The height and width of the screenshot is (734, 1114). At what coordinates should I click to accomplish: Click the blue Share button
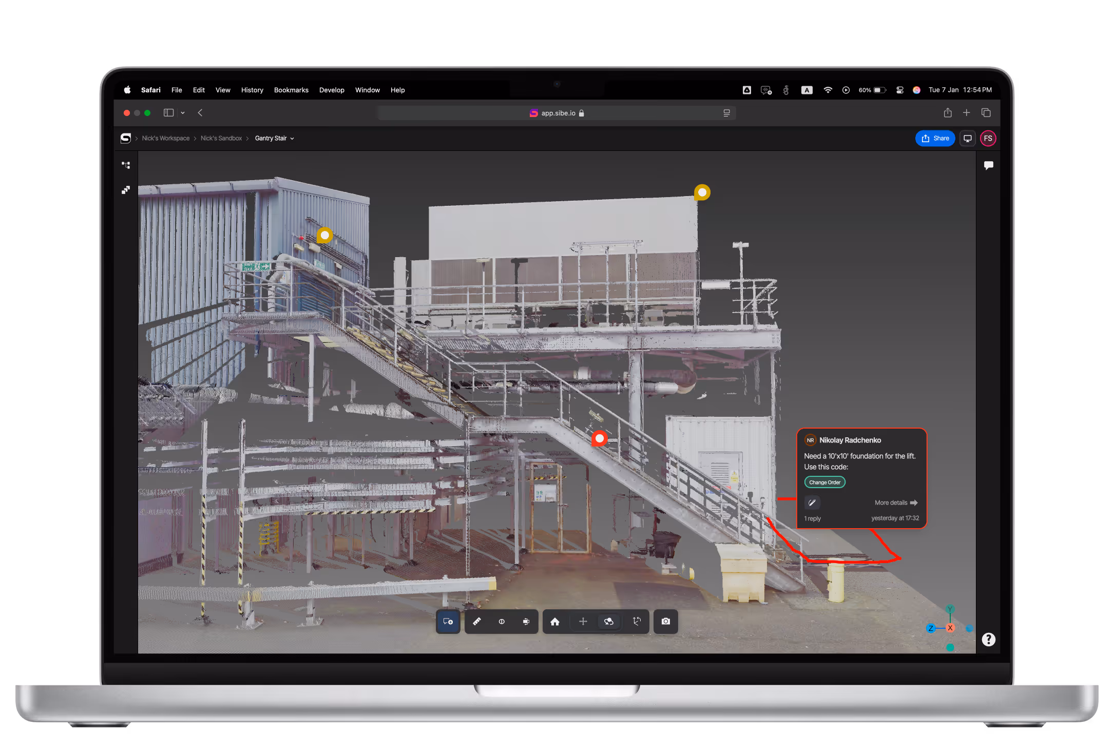click(x=935, y=139)
